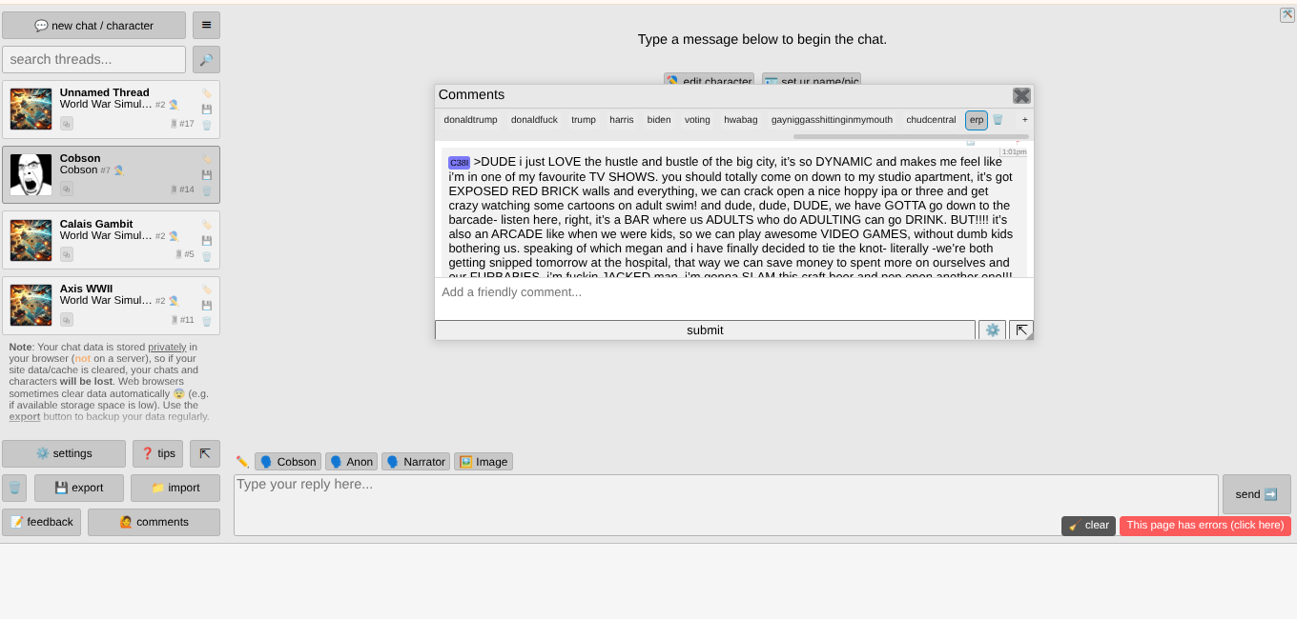1297x619 pixels.
Task: Click tag icon on Unnamed Thread
Action: pyautogui.click(x=207, y=93)
